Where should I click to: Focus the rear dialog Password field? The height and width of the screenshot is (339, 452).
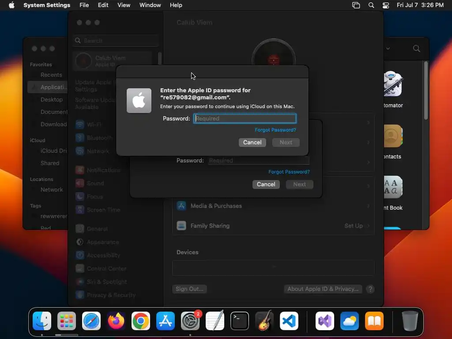(259, 161)
